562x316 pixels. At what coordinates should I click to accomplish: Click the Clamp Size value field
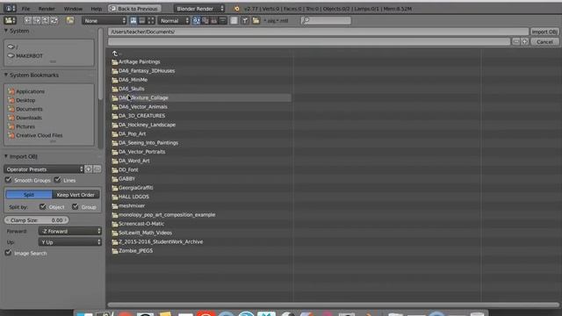[x=36, y=220]
